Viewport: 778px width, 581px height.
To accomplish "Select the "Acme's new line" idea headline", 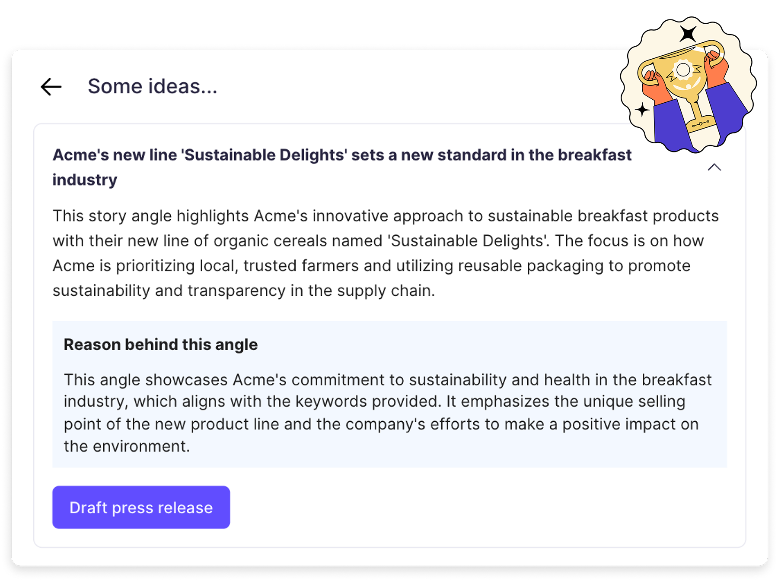I will coord(341,155).
